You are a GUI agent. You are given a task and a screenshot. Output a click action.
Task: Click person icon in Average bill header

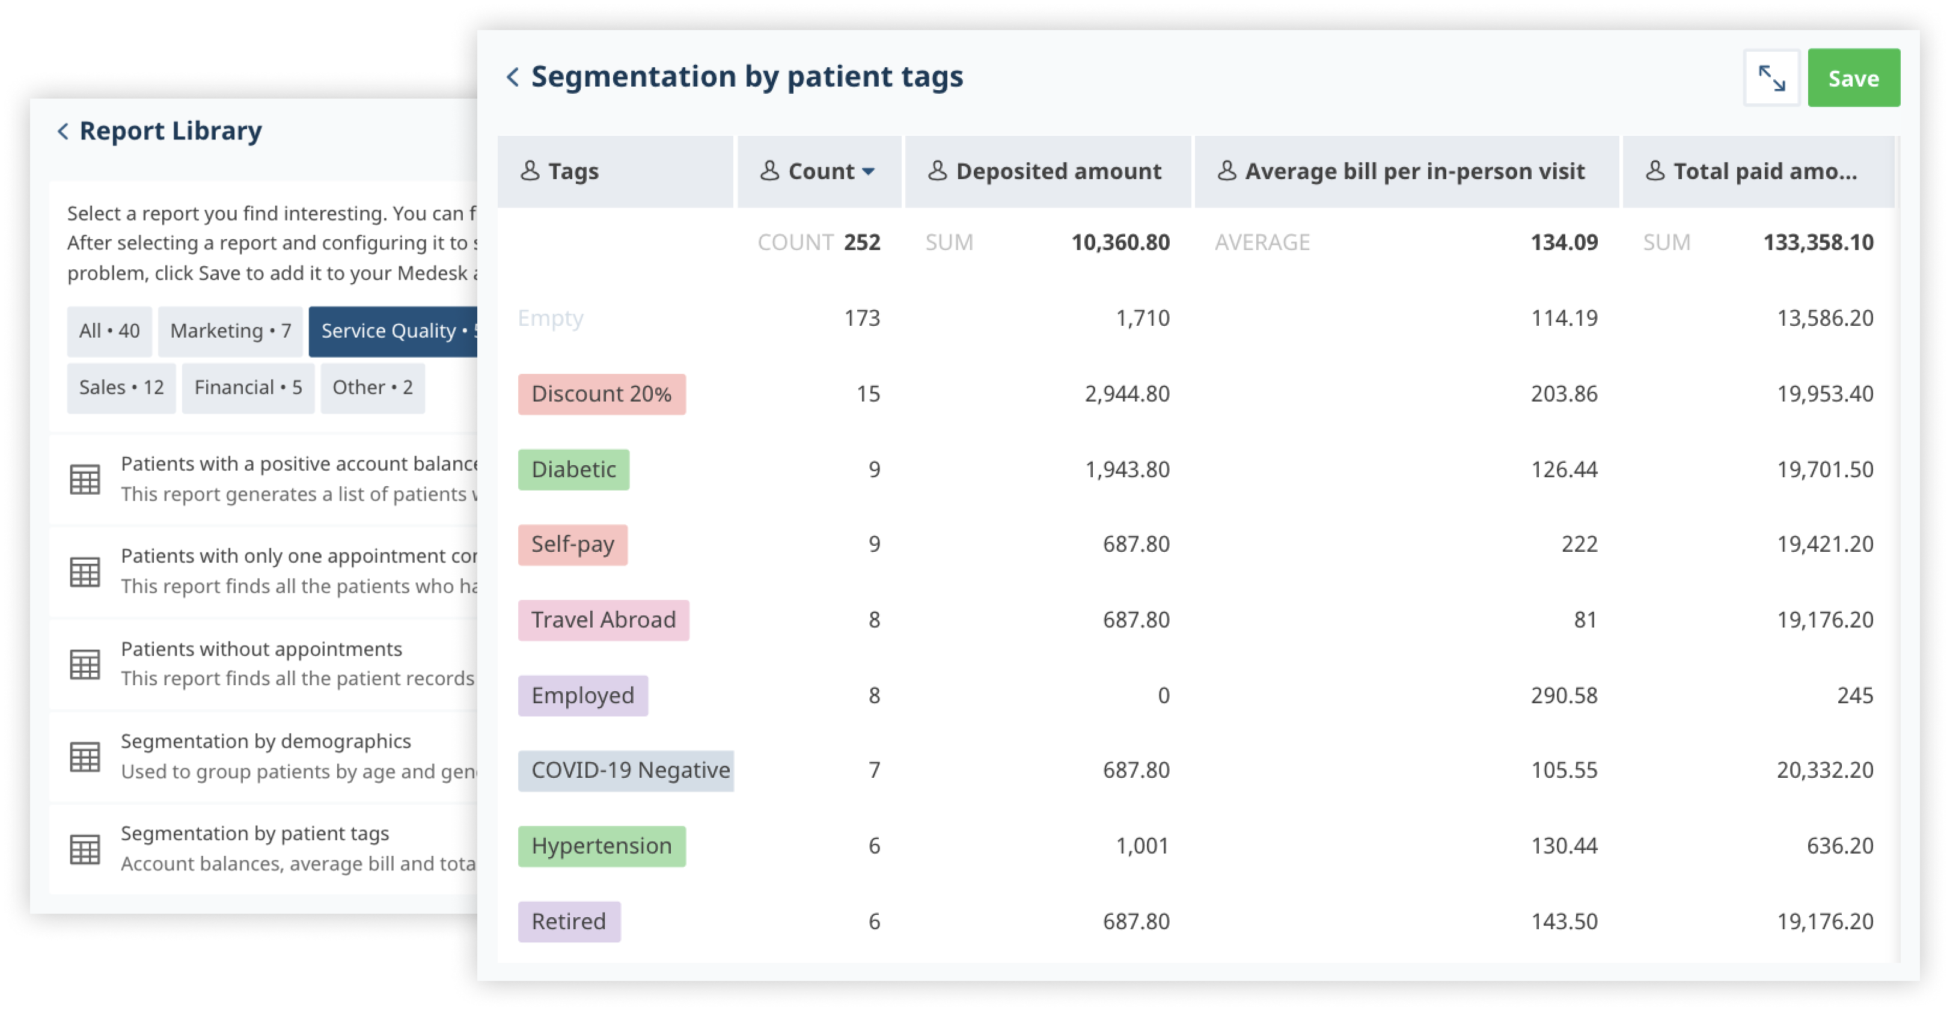point(1226,171)
